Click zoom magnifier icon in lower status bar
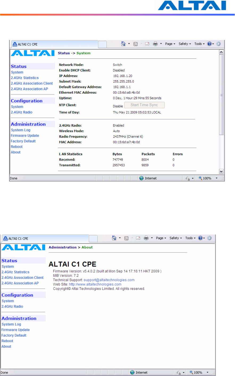 pos(191,373)
